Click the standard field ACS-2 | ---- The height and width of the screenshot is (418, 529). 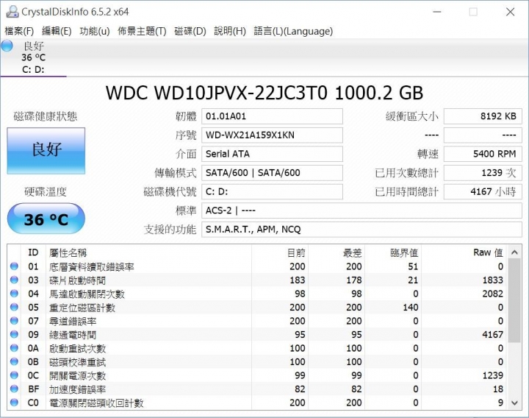click(361, 211)
